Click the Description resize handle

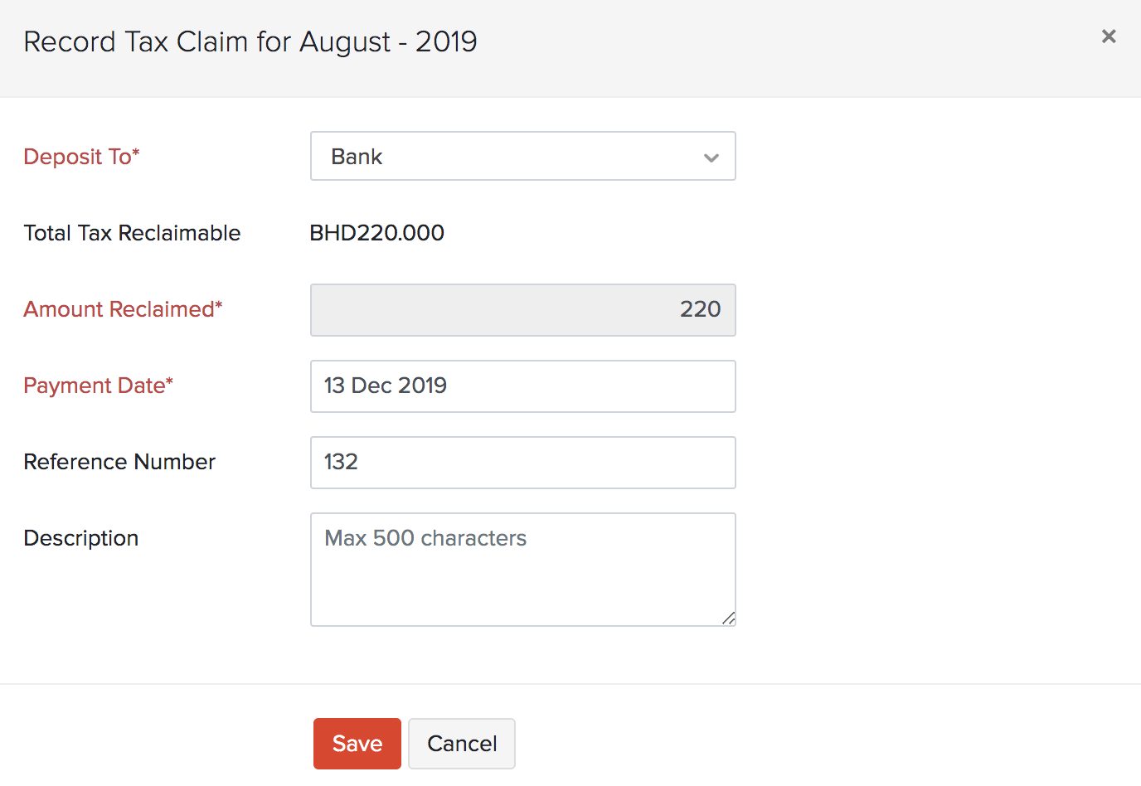pyautogui.click(x=728, y=617)
